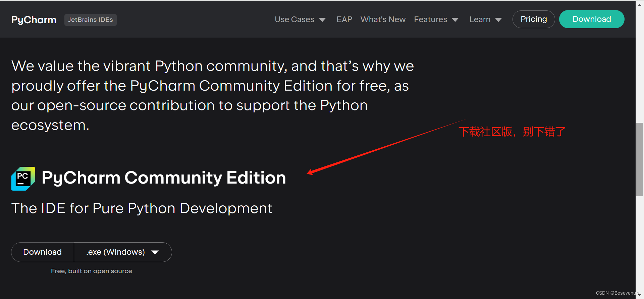Click the Pricing button

(x=534, y=19)
